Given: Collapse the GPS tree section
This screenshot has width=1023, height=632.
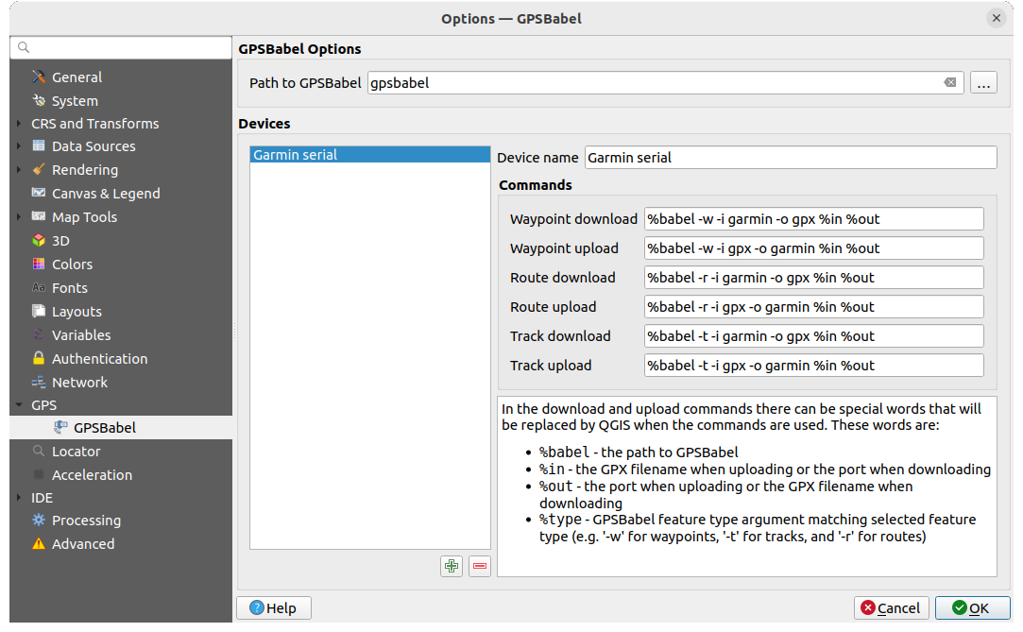Looking at the screenshot, I should point(20,405).
